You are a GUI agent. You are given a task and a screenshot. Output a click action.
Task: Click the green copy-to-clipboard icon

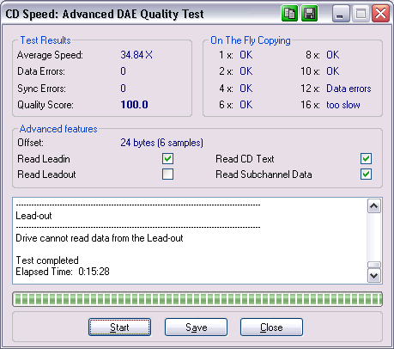289,14
